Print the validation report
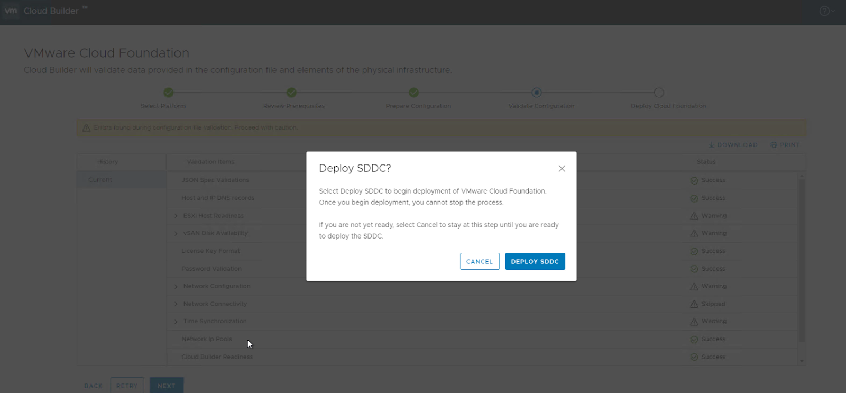Screen dimensions: 846x393 point(785,145)
